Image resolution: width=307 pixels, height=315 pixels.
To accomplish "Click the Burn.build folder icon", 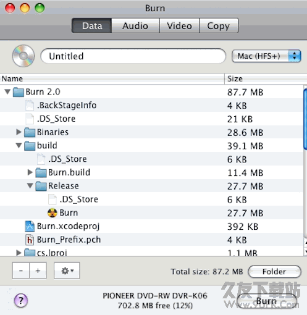I will tap(41, 172).
